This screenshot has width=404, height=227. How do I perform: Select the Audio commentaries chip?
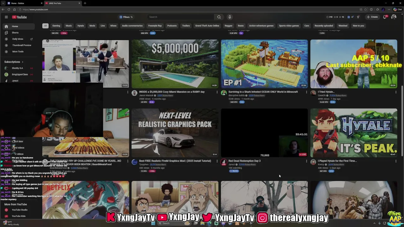pyautogui.click(x=132, y=26)
